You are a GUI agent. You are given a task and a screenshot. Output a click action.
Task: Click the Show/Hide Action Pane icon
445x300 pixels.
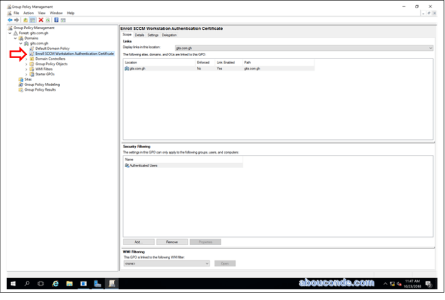tap(63, 20)
